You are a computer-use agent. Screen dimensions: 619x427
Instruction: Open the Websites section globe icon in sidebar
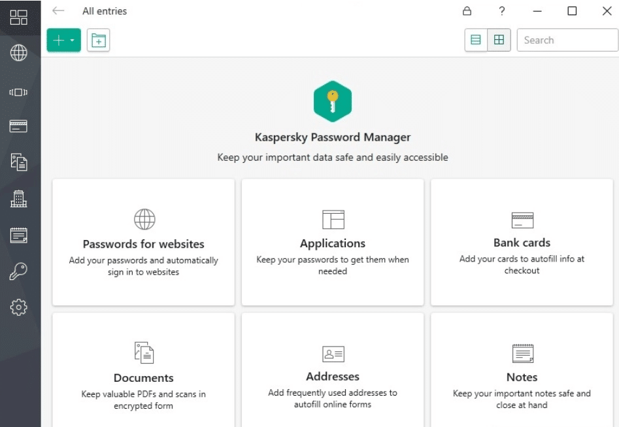pyautogui.click(x=18, y=54)
